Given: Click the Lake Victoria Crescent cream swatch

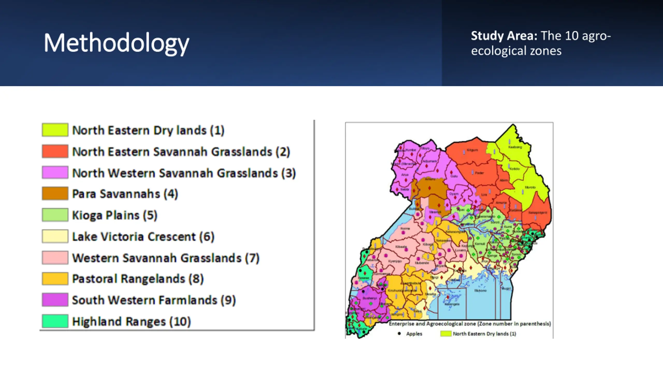Looking at the screenshot, I should [55, 236].
